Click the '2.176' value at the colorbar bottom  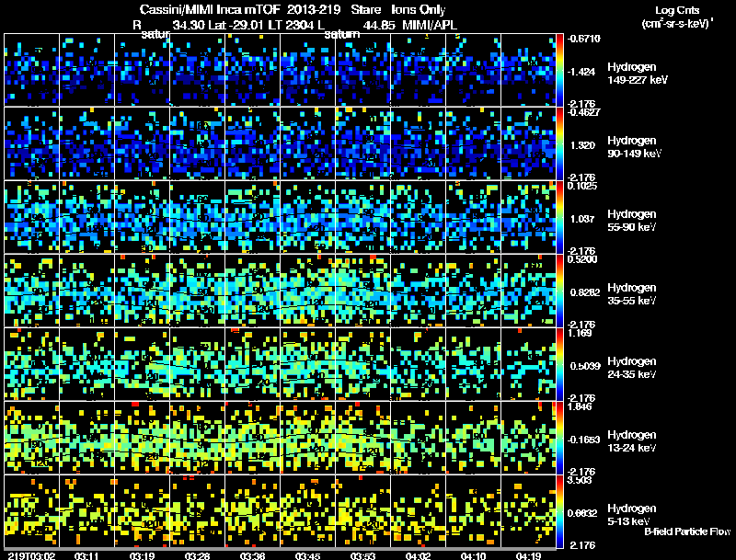coord(582,545)
